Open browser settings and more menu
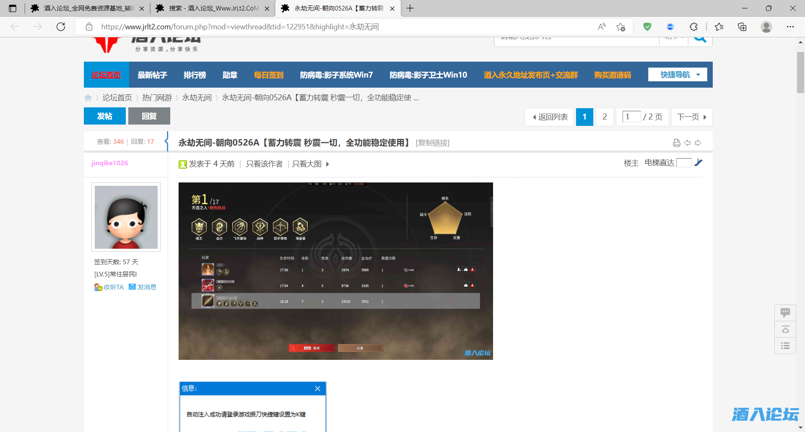The height and width of the screenshot is (432, 805). click(790, 27)
